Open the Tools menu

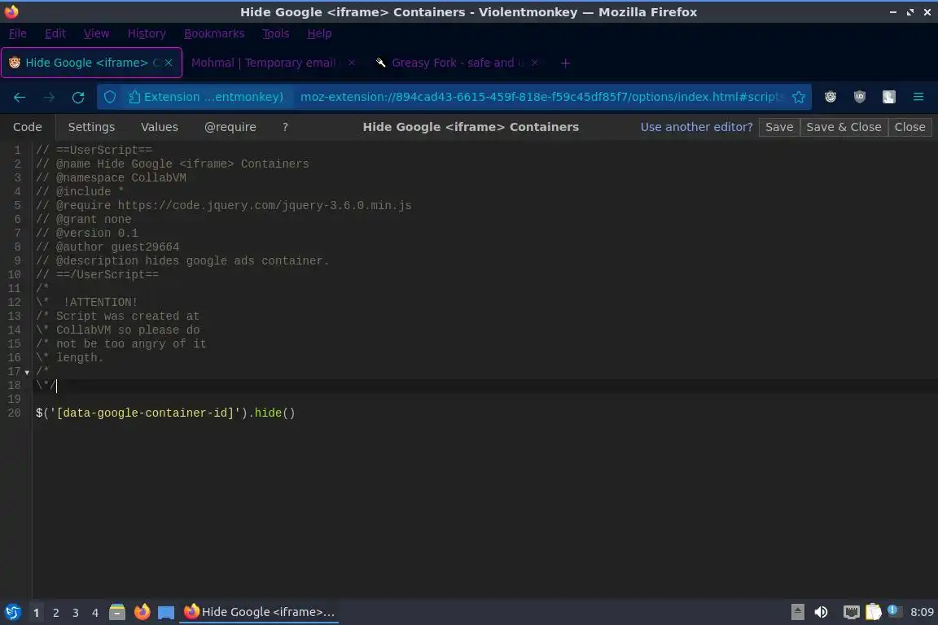(x=276, y=33)
